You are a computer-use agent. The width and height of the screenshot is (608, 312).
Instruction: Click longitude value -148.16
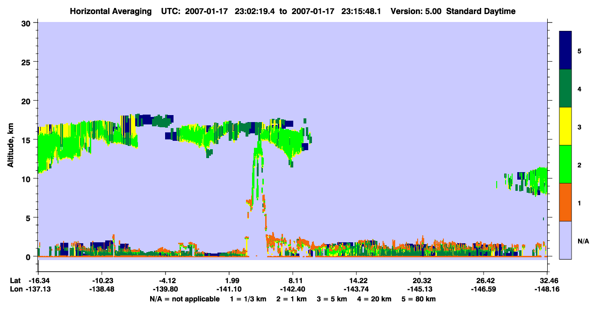[x=547, y=290]
